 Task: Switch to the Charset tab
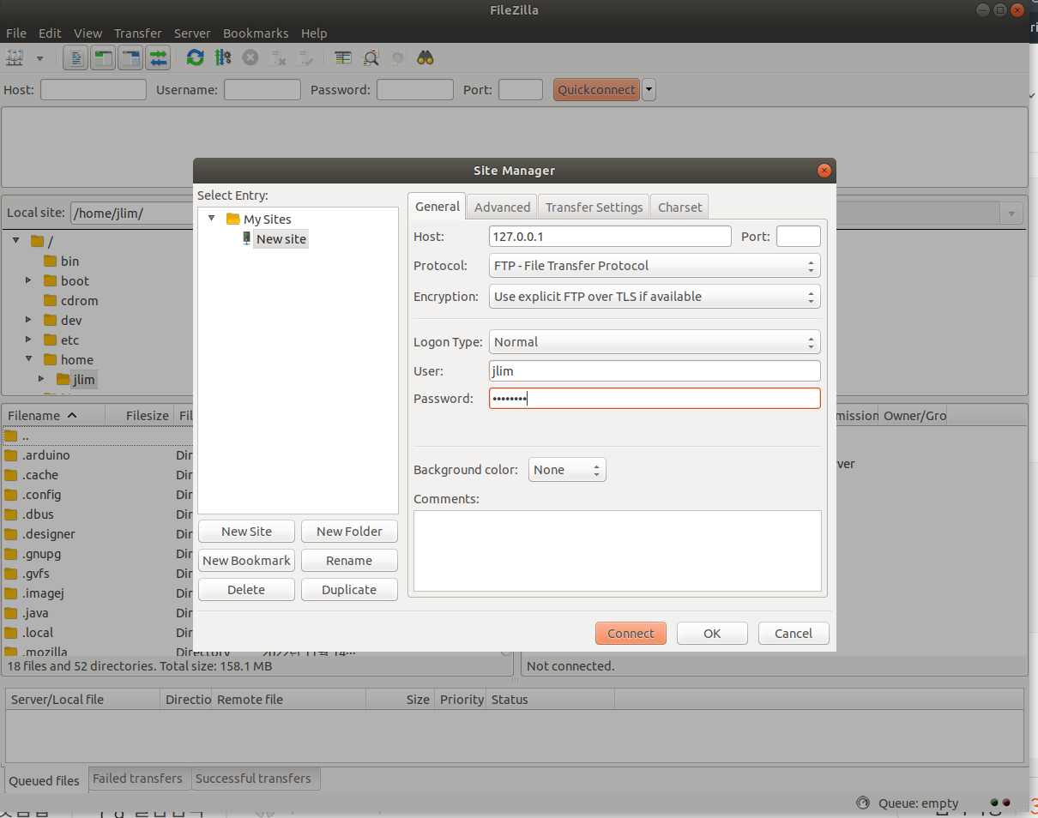tap(680, 207)
